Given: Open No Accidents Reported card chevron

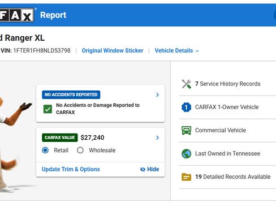Looking at the screenshot, I should [157, 94].
